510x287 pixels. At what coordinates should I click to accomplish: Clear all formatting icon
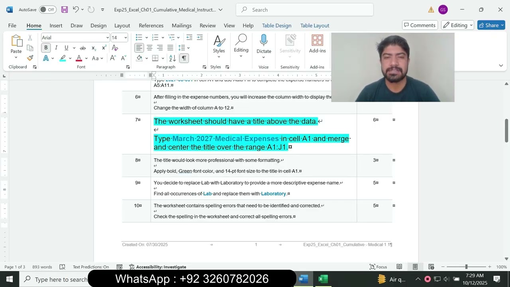click(x=115, y=48)
